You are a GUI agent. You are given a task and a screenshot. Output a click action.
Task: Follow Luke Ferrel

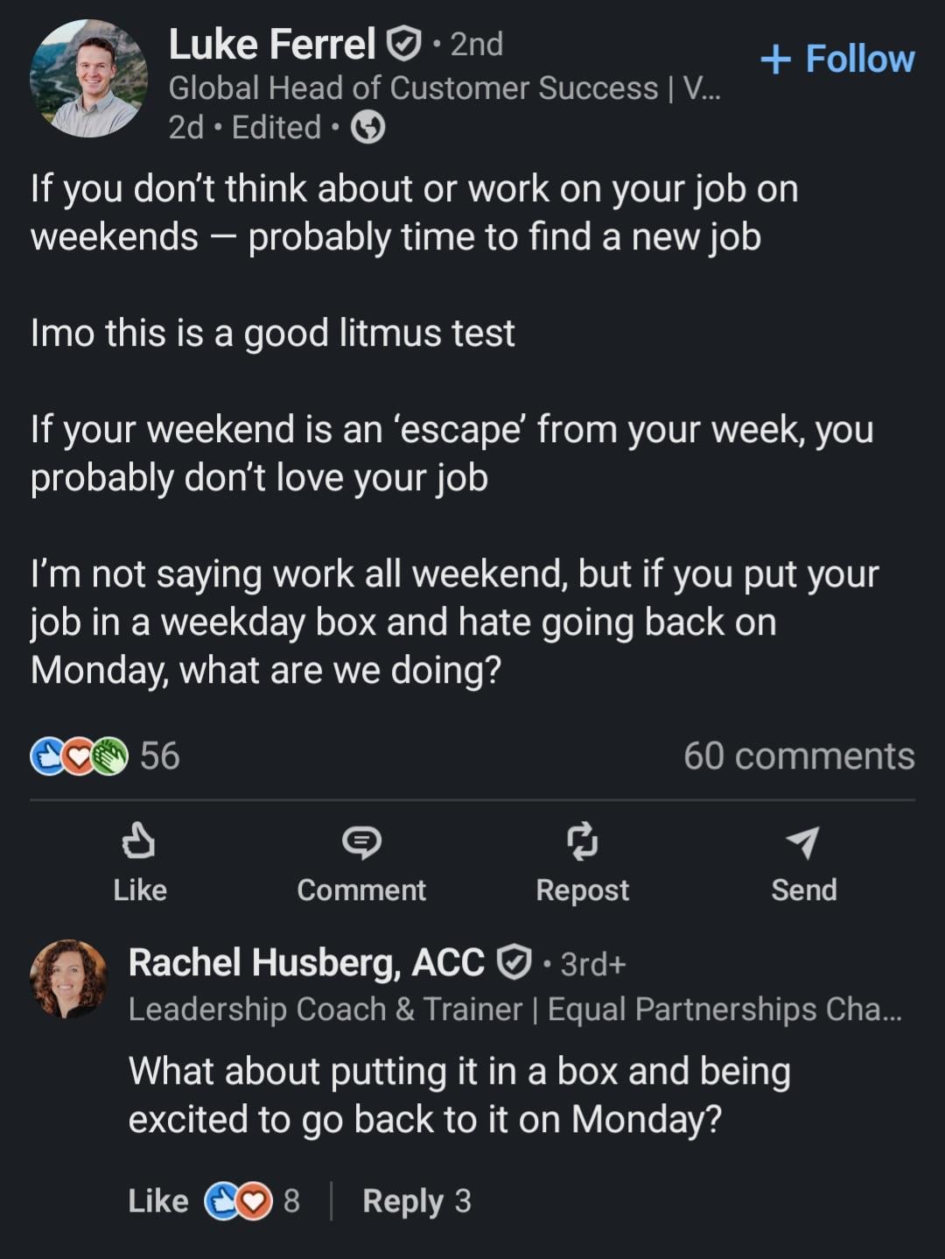click(837, 60)
